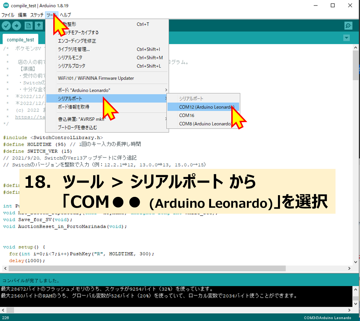This screenshot has width=360, height=321.
Task: Click the #define HOLDTIME (95) line
Action: [72, 144]
